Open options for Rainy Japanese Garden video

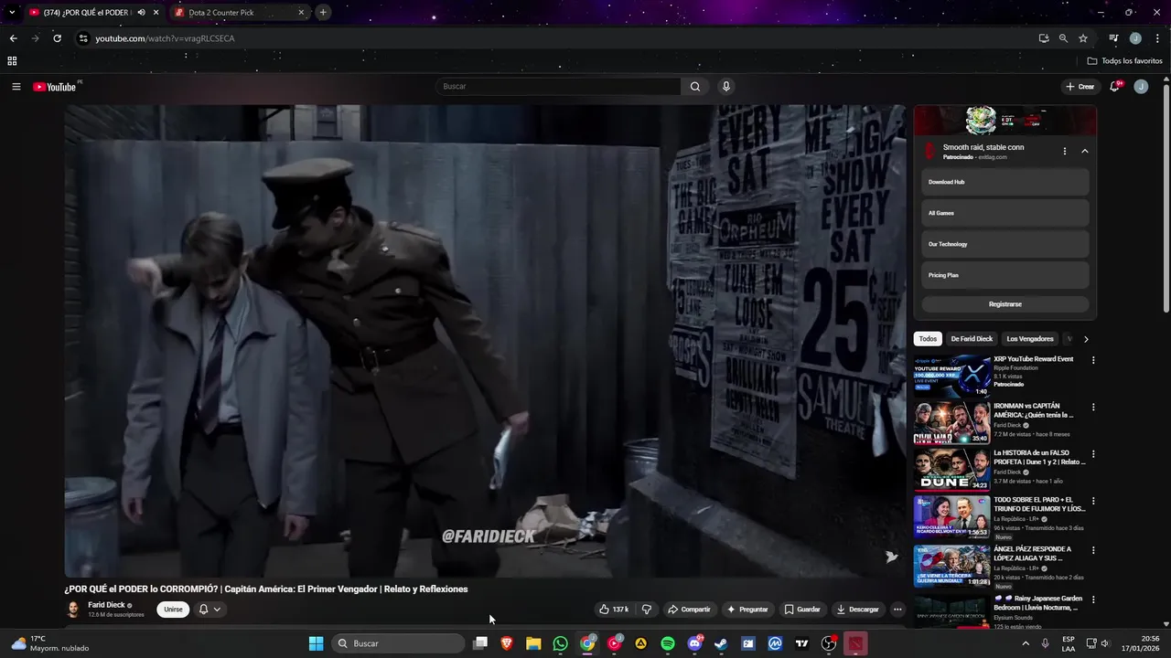click(x=1092, y=600)
